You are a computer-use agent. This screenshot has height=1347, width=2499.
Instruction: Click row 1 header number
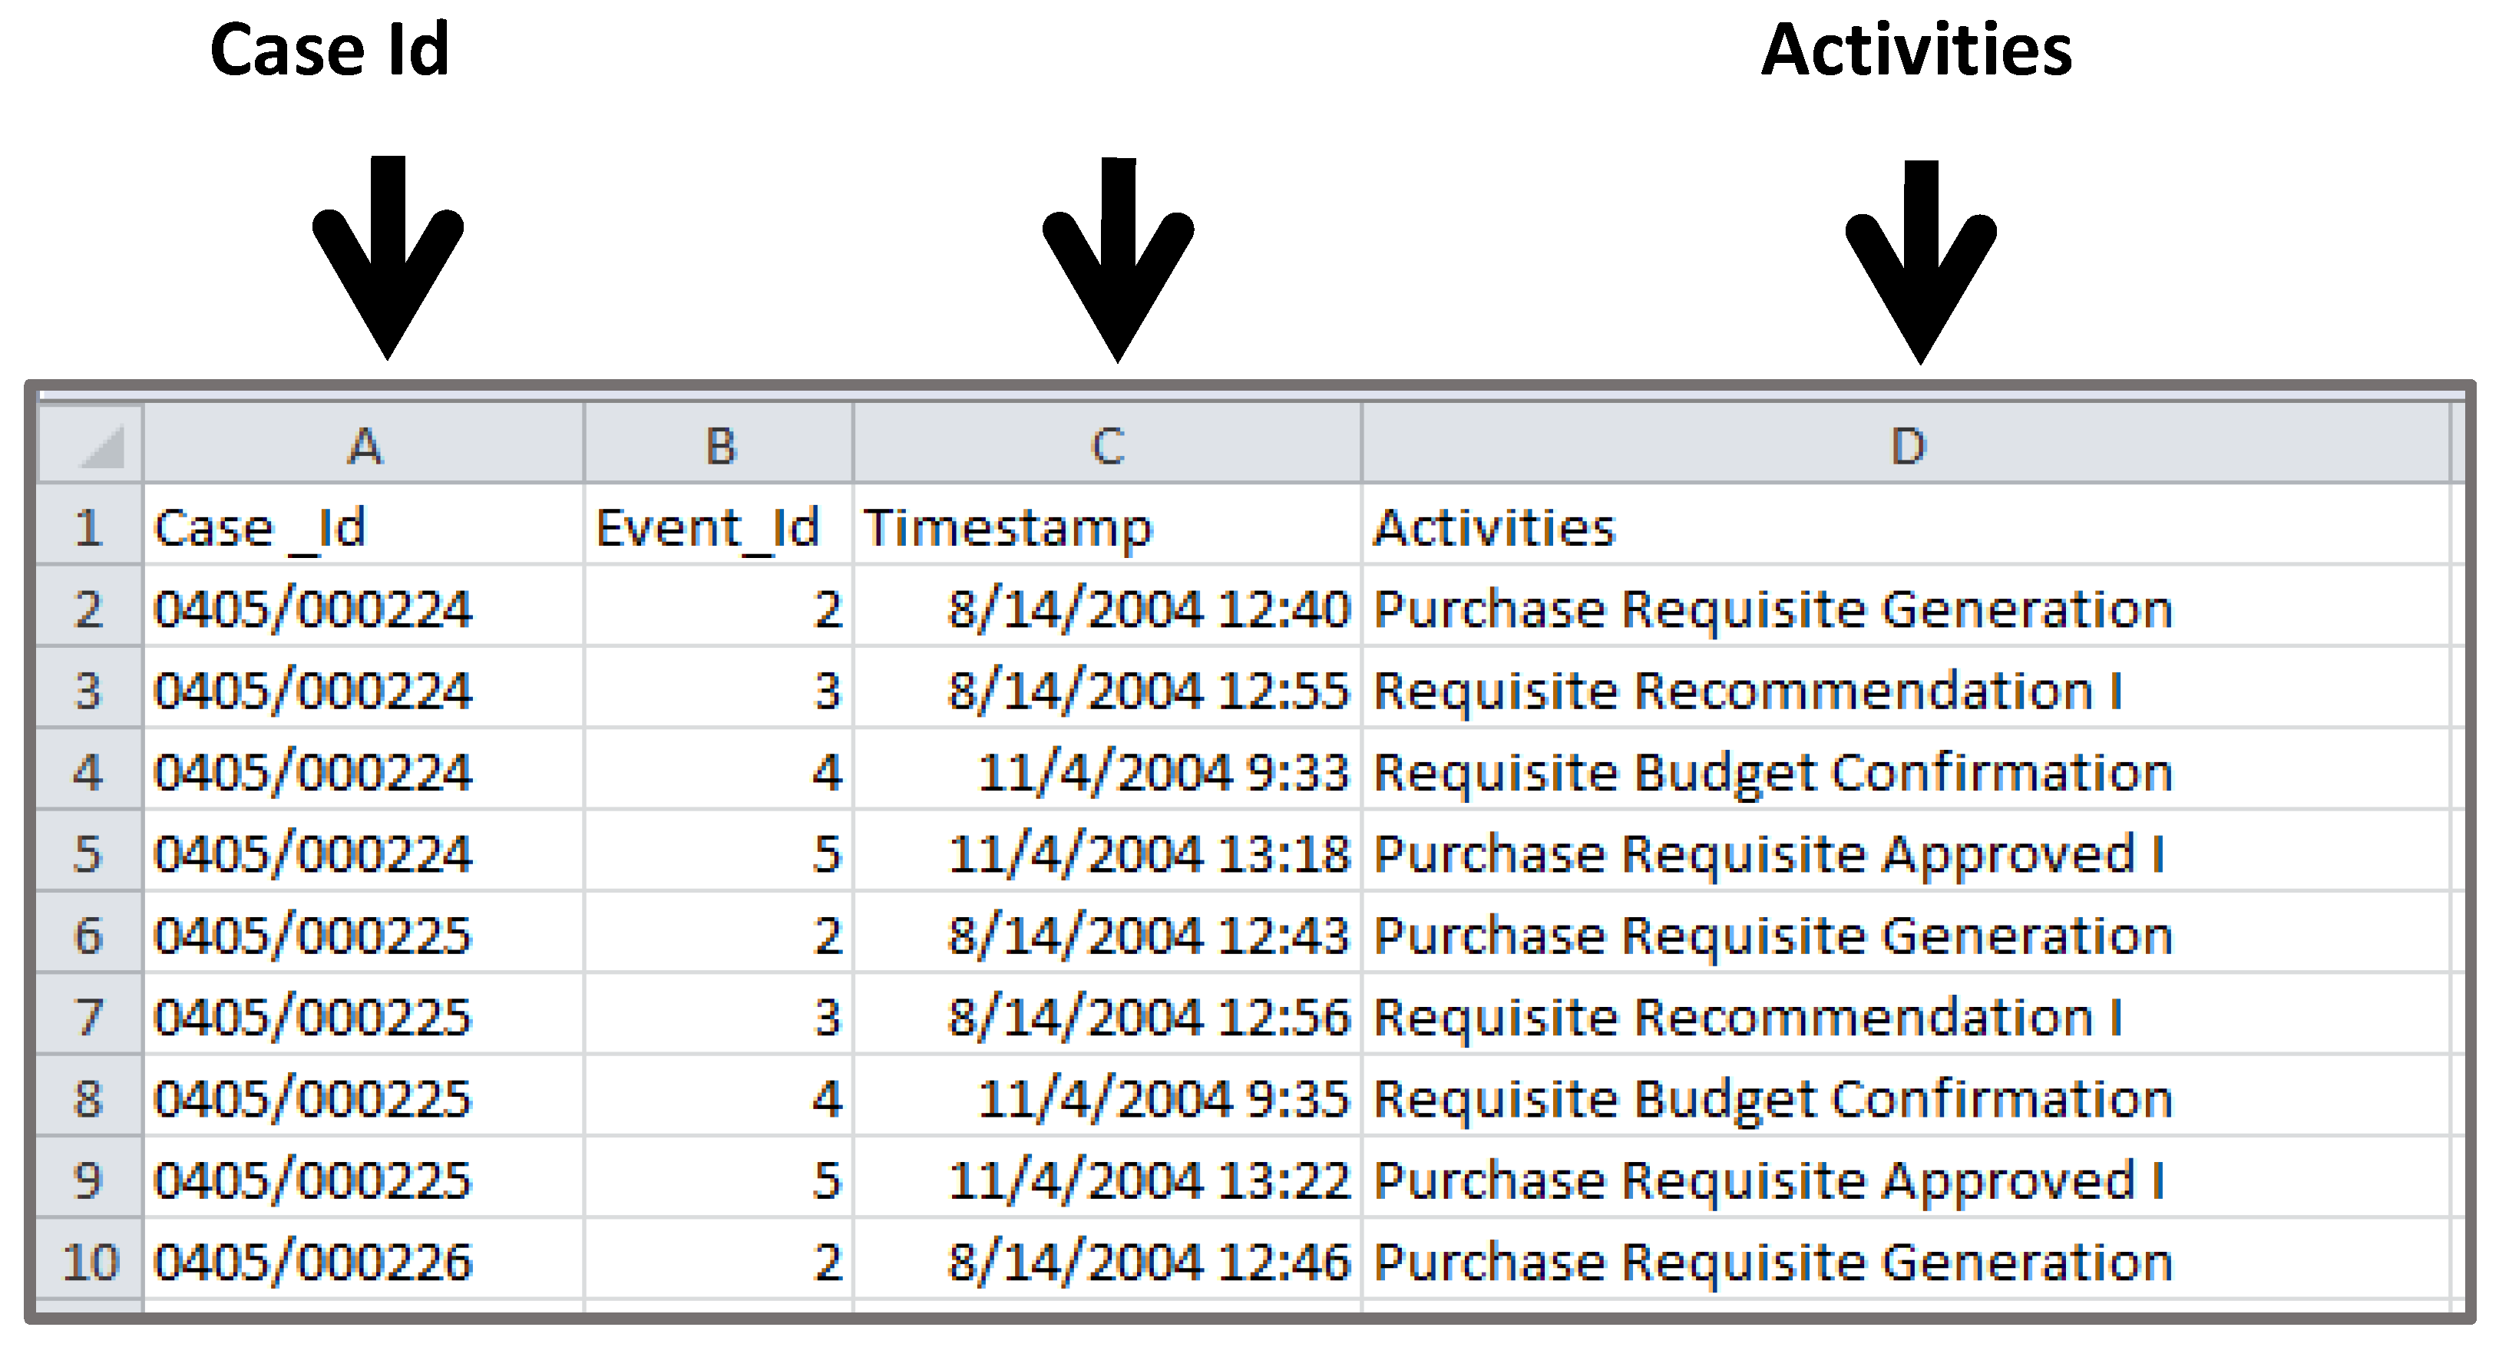pos(89,527)
